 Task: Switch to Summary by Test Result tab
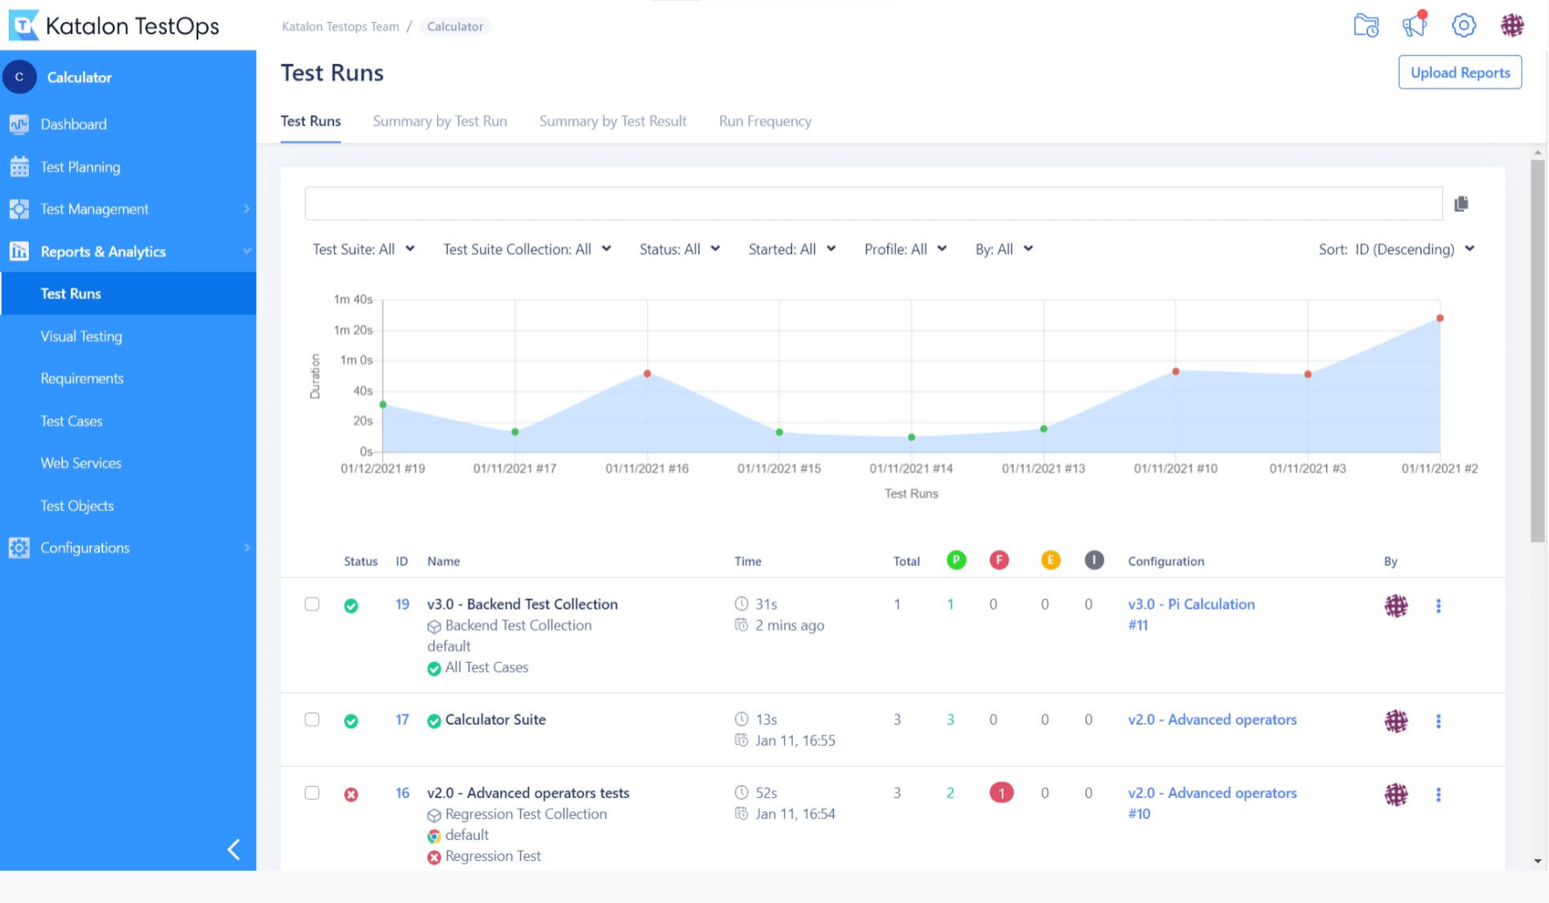[613, 121]
